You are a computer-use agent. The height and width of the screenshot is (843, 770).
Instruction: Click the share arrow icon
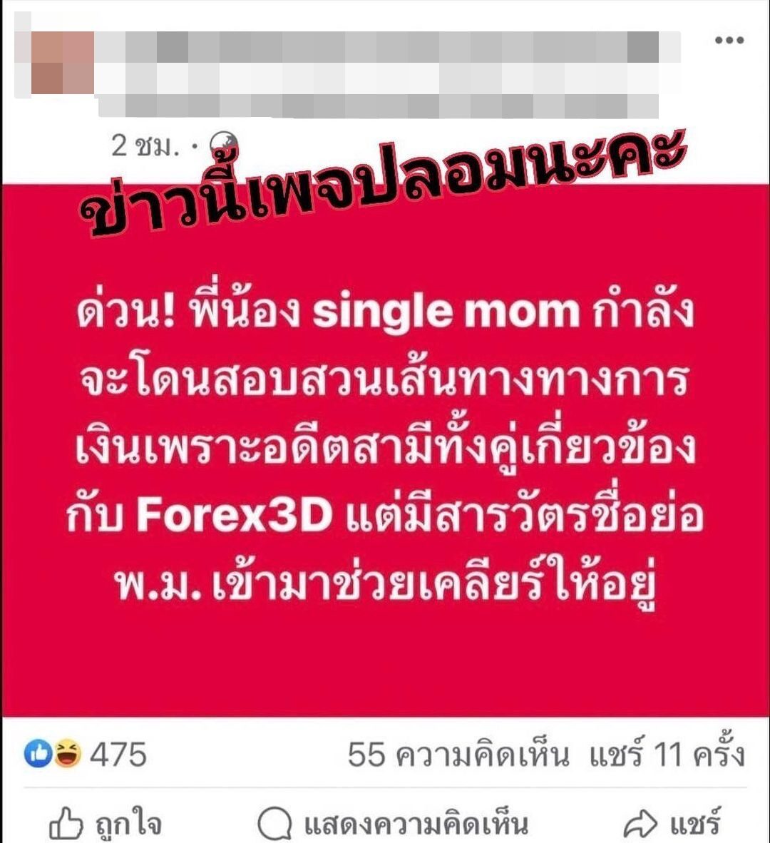(640, 824)
